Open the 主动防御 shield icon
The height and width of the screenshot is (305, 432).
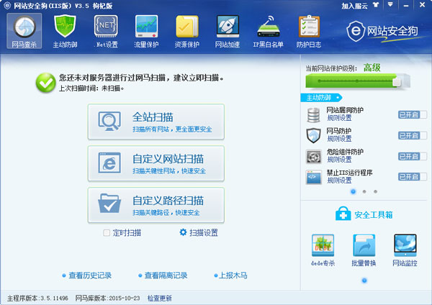(65, 27)
